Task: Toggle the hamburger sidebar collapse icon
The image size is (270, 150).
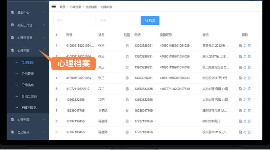Action: [x=54, y=7]
